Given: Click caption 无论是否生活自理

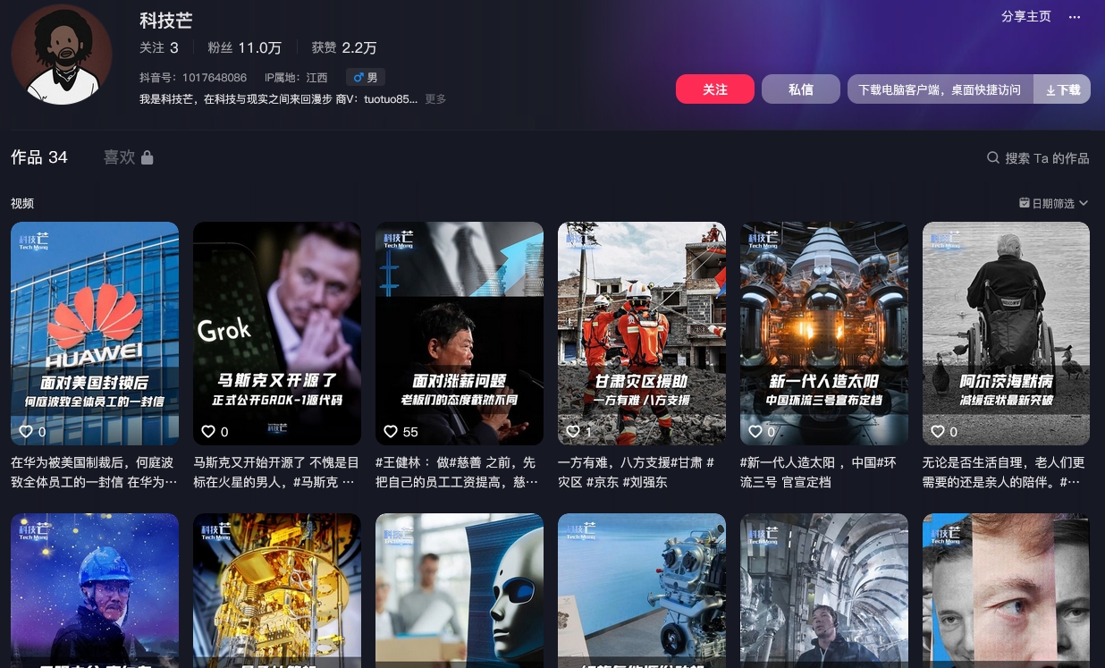Looking at the screenshot, I should coord(1007,472).
